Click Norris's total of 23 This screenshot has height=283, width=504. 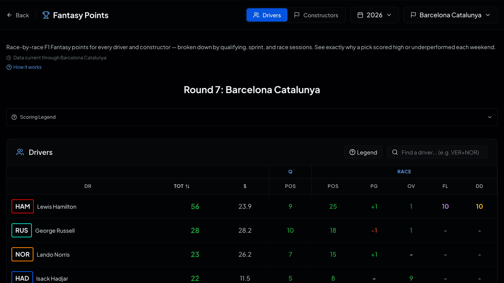click(x=195, y=255)
